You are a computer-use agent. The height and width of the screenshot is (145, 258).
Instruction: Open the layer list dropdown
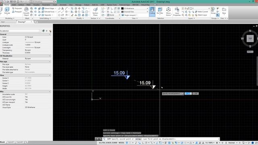[x=196, y=8]
